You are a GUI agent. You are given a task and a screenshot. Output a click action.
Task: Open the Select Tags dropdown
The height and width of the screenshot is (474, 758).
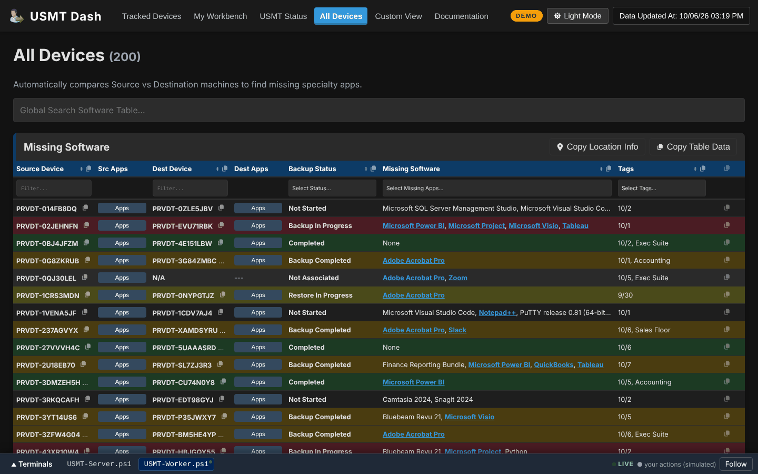(x=662, y=188)
